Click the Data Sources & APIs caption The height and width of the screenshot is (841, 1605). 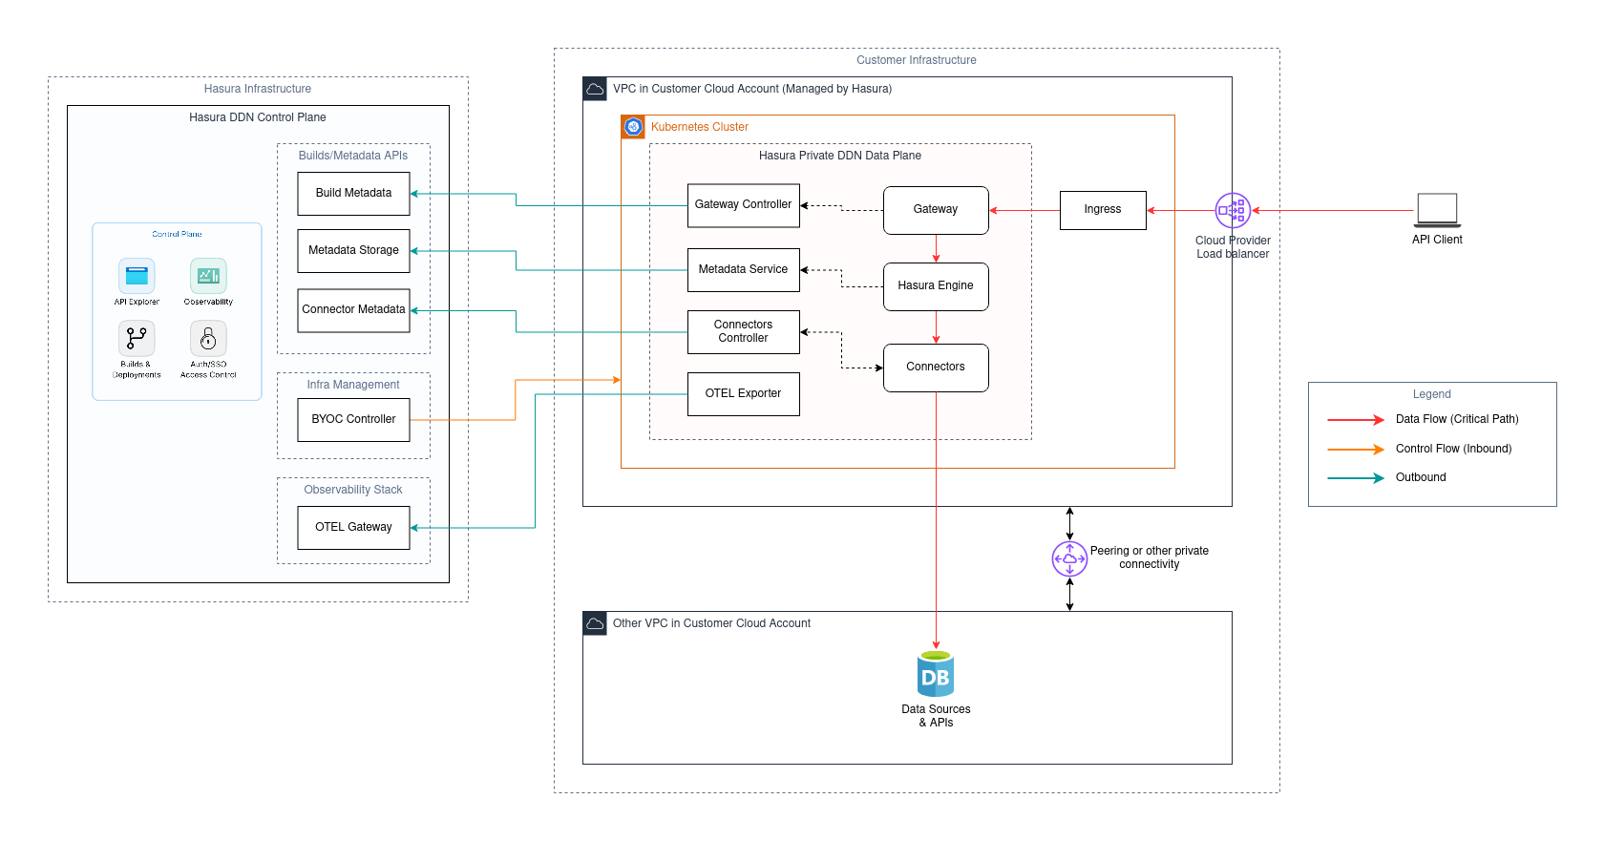936,716
